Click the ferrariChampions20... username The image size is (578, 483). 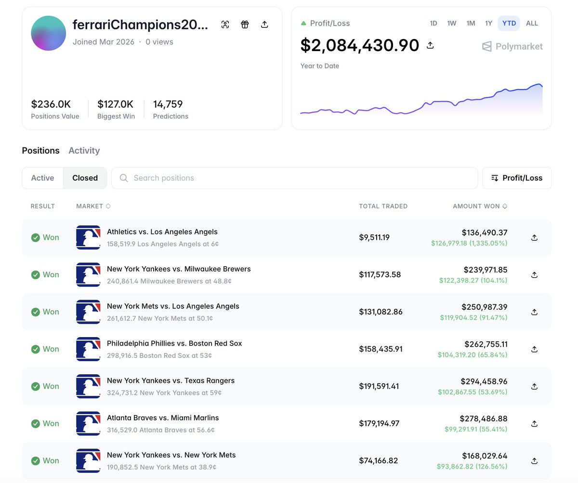140,25
